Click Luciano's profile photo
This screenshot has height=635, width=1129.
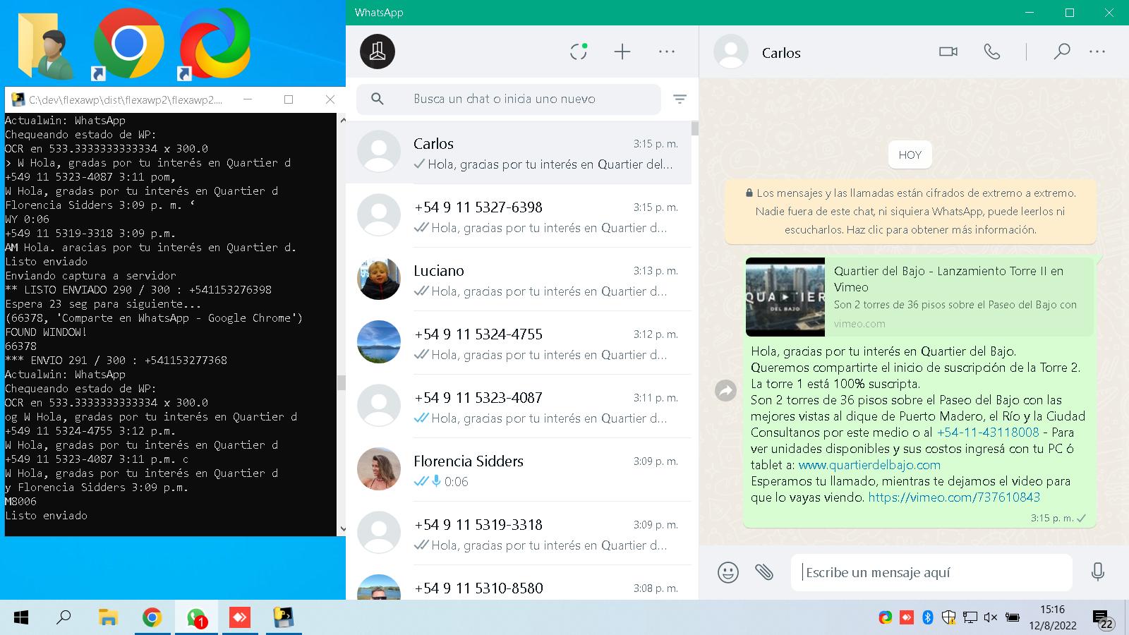[379, 278]
